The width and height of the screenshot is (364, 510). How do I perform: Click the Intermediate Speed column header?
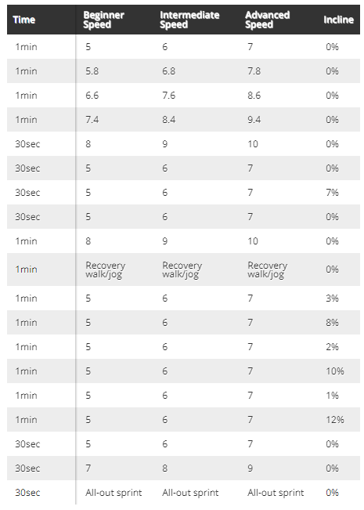tap(189, 20)
